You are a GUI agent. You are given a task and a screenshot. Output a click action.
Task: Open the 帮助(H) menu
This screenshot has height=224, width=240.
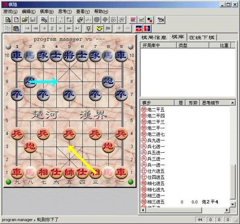point(101,11)
